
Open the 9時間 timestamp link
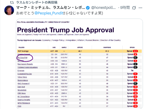125,8
